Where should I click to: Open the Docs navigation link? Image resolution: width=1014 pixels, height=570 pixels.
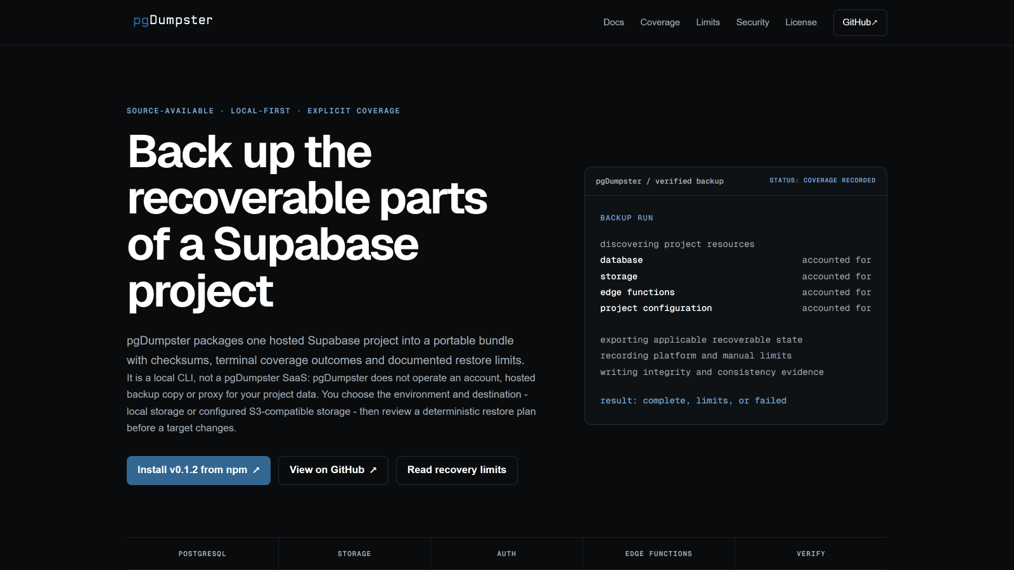point(613,22)
